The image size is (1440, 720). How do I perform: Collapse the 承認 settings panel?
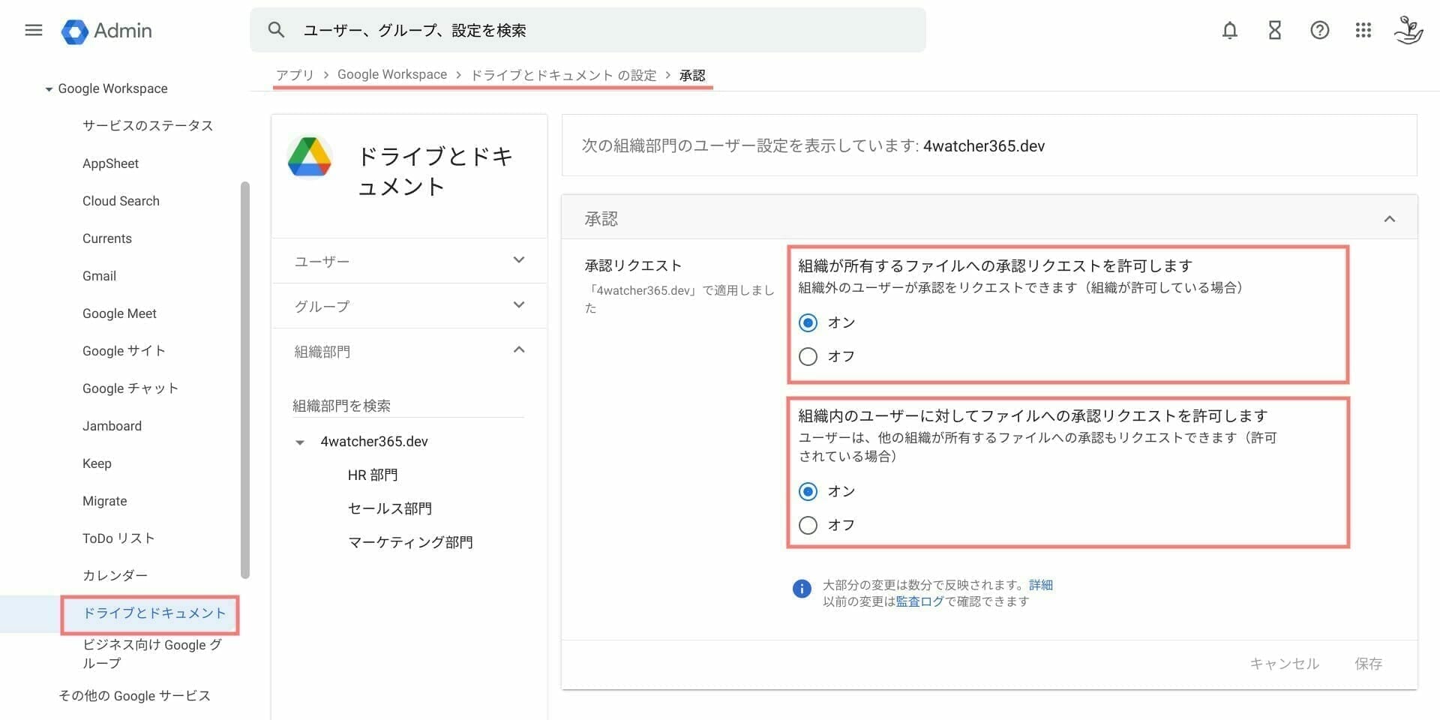pyautogui.click(x=1389, y=219)
